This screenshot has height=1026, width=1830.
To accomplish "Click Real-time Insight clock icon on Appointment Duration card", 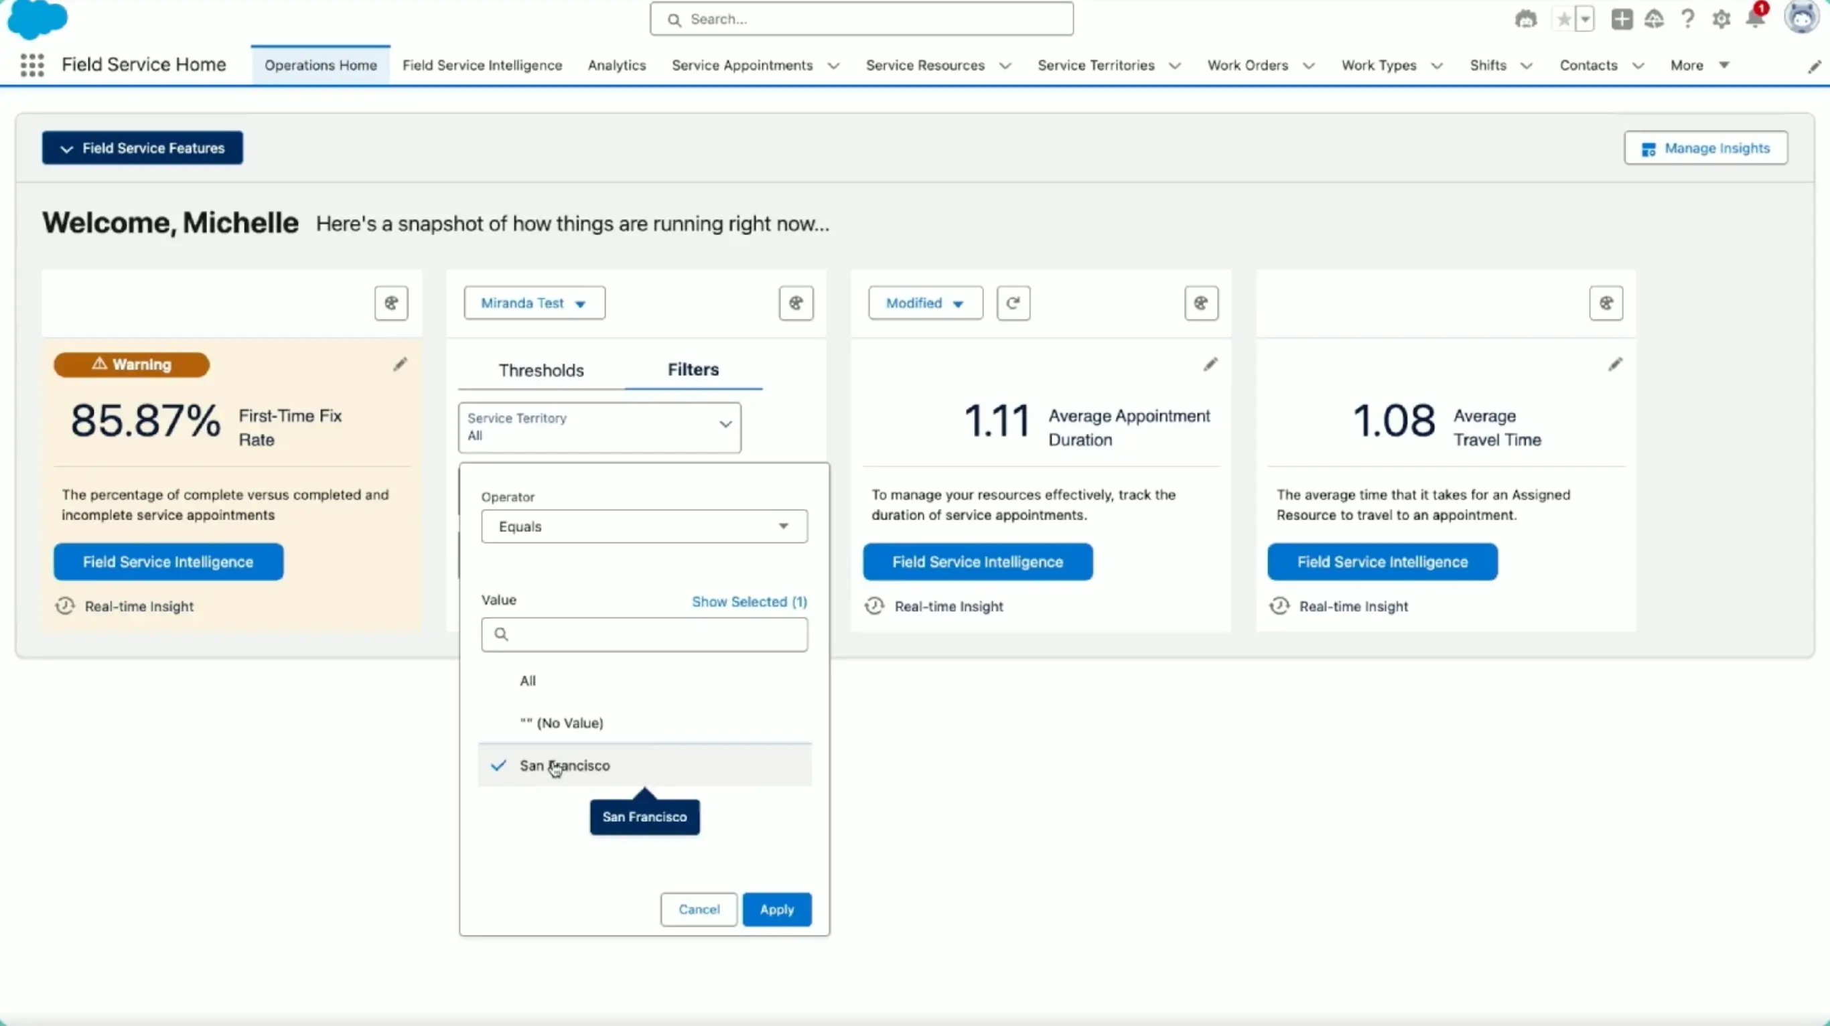I will (875, 605).
